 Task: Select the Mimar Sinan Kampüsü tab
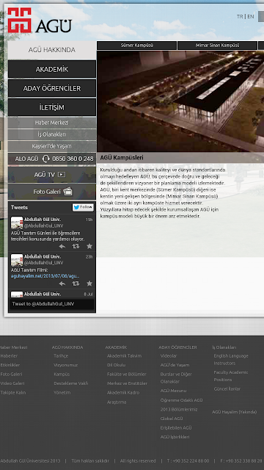217,46
